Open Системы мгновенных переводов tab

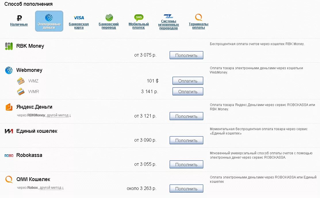[x=168, y=25]
